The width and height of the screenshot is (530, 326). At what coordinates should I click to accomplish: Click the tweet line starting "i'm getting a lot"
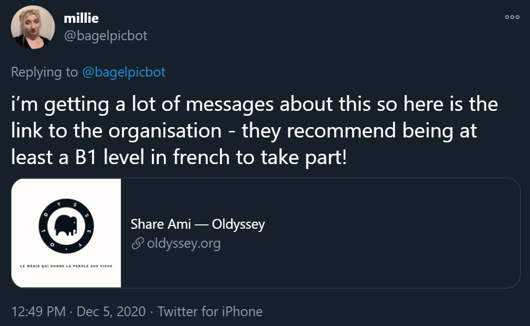(x=254, y=104)
